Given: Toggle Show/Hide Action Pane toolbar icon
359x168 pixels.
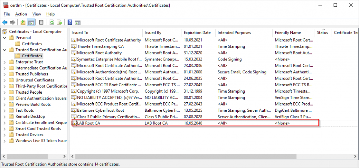Looking at the screenshot, I should [78, 22].
